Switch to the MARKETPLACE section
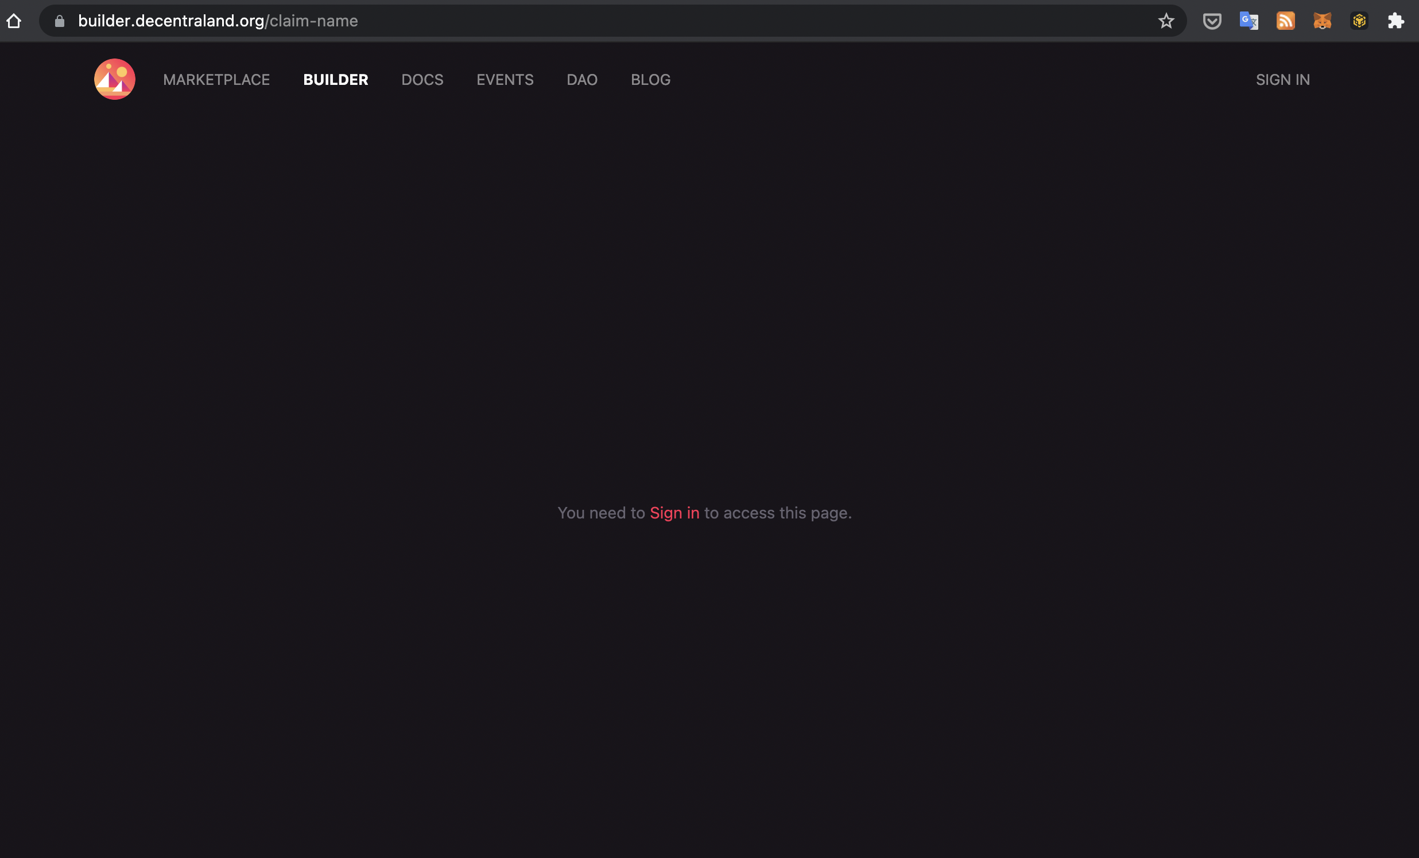This screenshot has width=1419, height=858. 216,79
